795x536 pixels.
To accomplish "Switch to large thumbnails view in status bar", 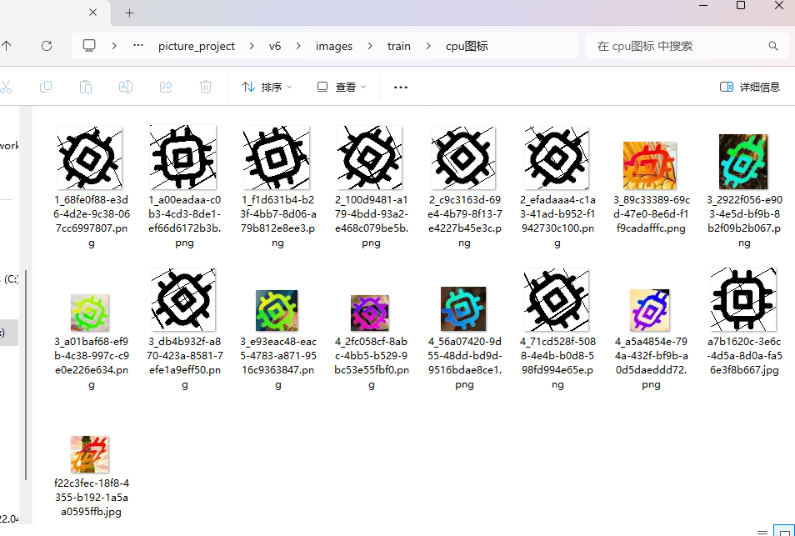I will pos(782,530).
